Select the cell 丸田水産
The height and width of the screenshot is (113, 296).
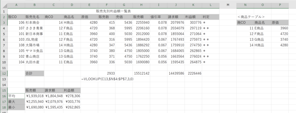tap(35, 62)
